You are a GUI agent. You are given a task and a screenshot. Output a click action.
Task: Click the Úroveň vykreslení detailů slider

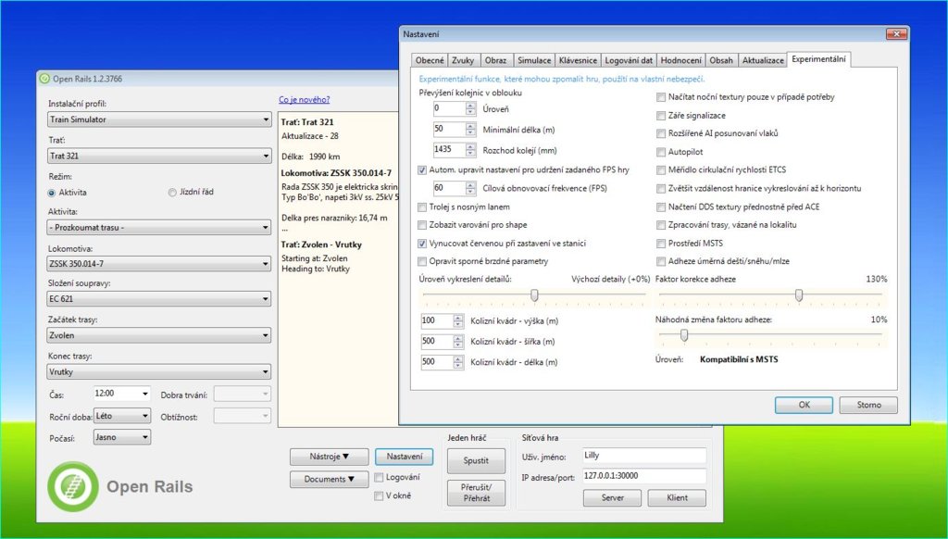[x=534, y=295]
